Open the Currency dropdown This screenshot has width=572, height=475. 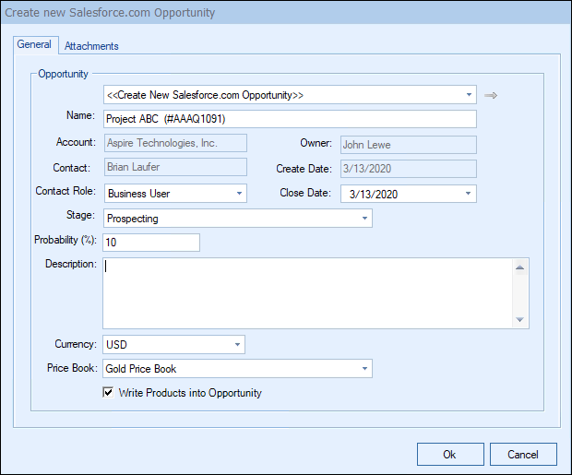pos(237,345)
